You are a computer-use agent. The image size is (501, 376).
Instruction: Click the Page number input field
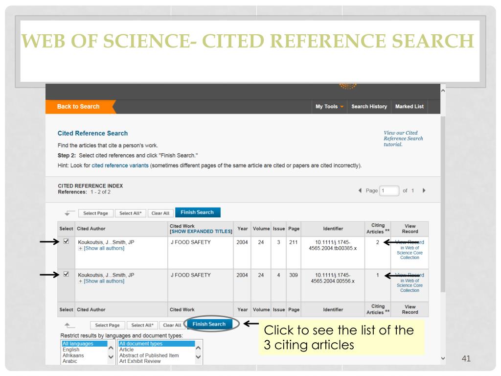point(389,190)
